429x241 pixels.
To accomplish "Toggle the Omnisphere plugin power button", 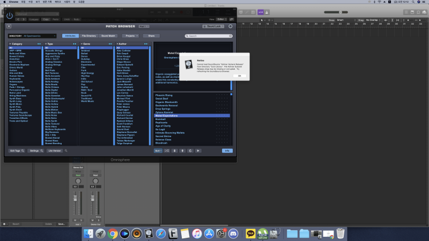I will click(x=10, y=16).
